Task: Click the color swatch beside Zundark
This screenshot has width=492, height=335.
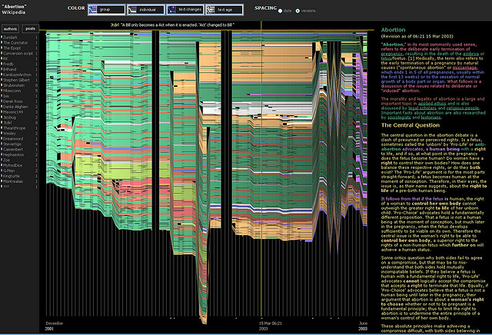Action: coord(2,38)
